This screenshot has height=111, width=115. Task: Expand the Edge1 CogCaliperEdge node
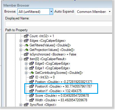click(26, 68)
